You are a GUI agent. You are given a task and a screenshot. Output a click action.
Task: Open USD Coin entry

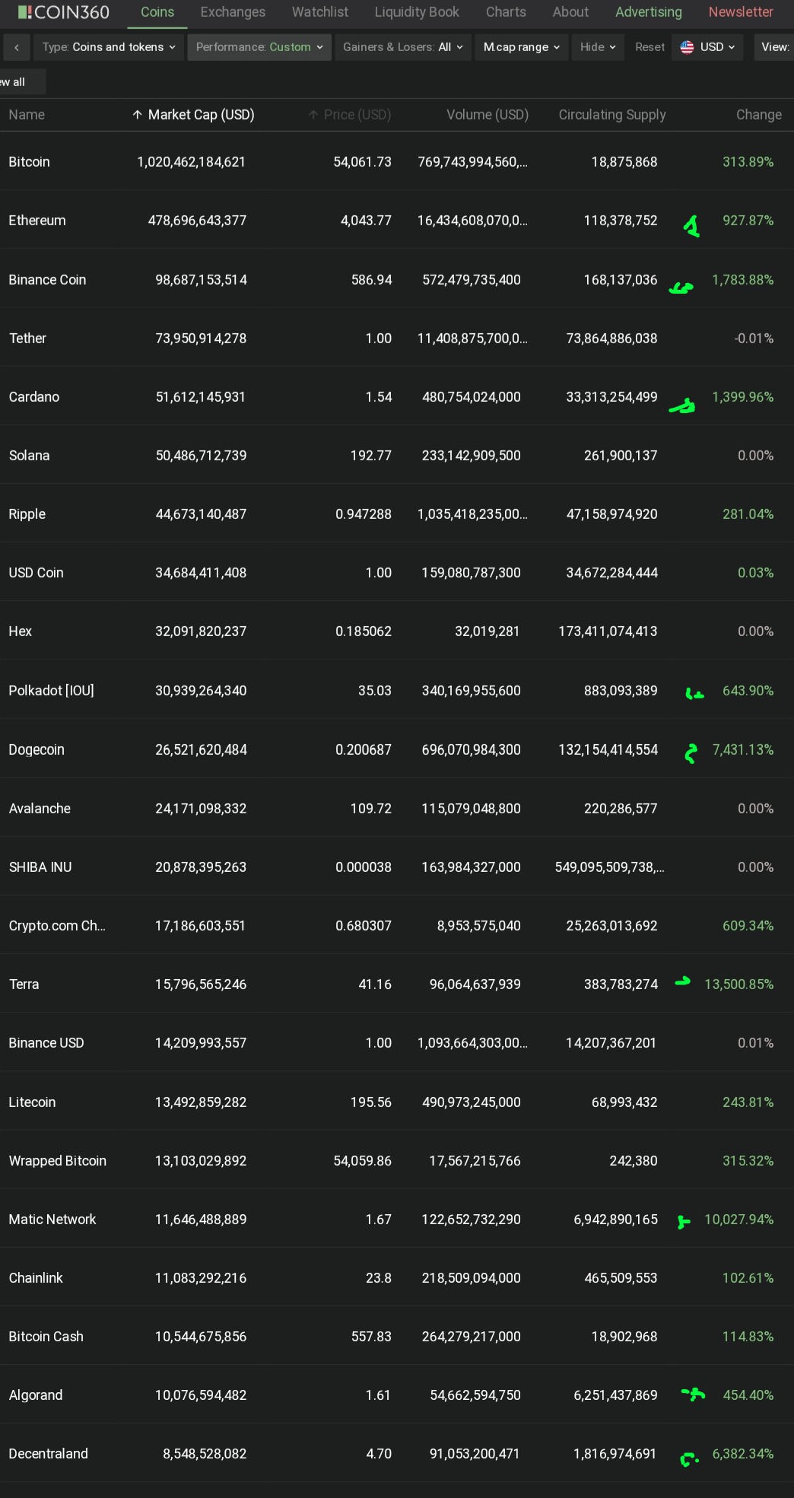tap(36, 573)
